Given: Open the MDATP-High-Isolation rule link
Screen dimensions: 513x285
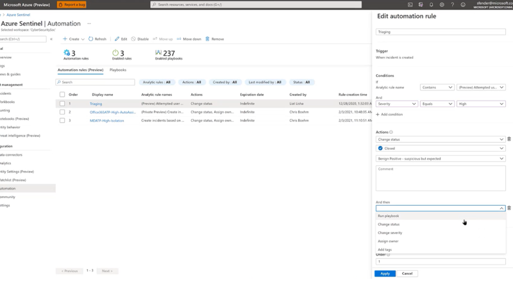Looking at the screenshot, I should [106, 120].
